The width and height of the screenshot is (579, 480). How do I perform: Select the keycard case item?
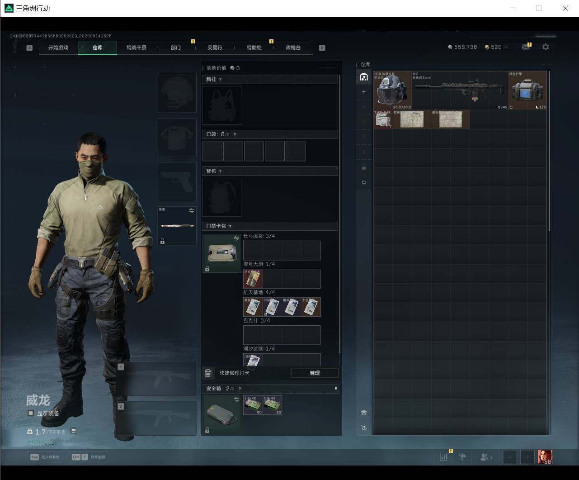click(x=222, y=253)
